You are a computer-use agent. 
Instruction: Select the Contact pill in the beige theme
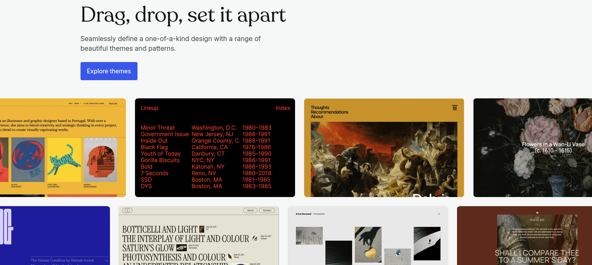click(x=267, y=210)
